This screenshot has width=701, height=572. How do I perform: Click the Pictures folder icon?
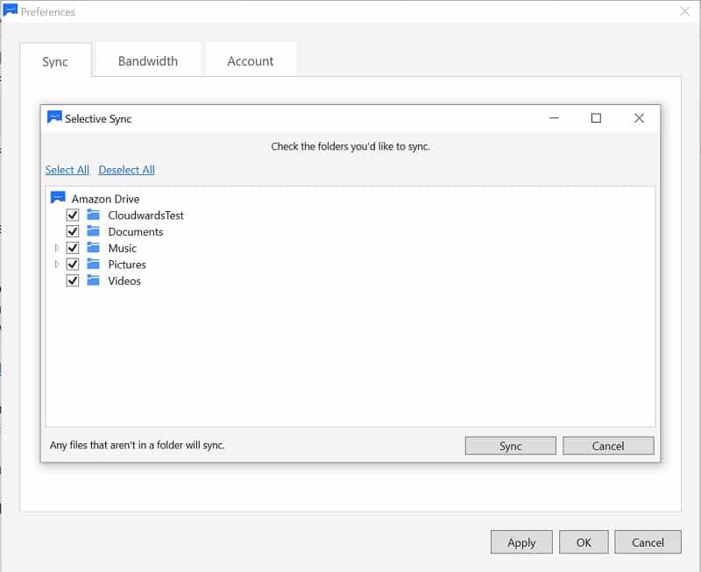click(93, 265)
